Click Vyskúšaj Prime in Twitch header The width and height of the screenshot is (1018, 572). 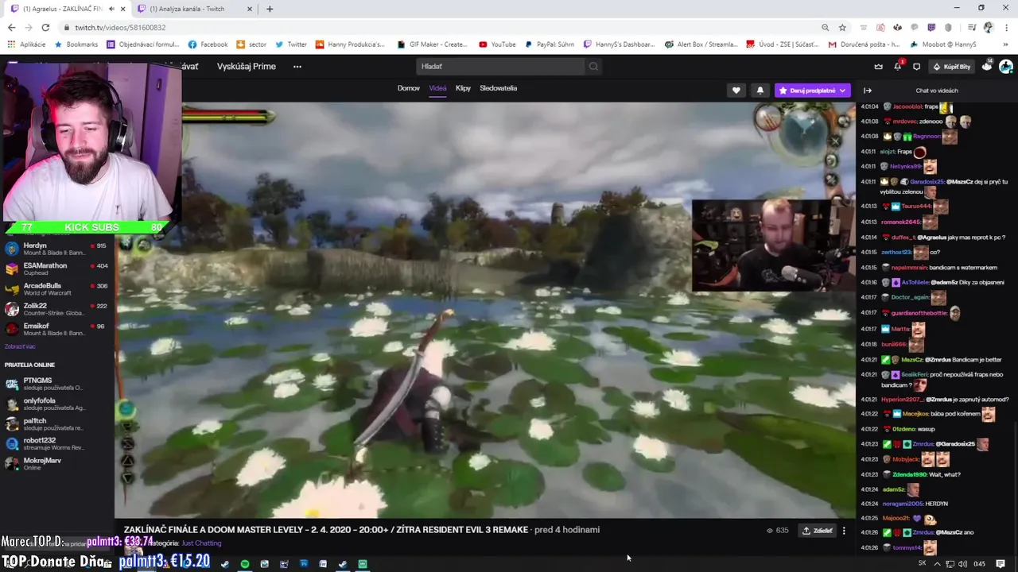247,66
